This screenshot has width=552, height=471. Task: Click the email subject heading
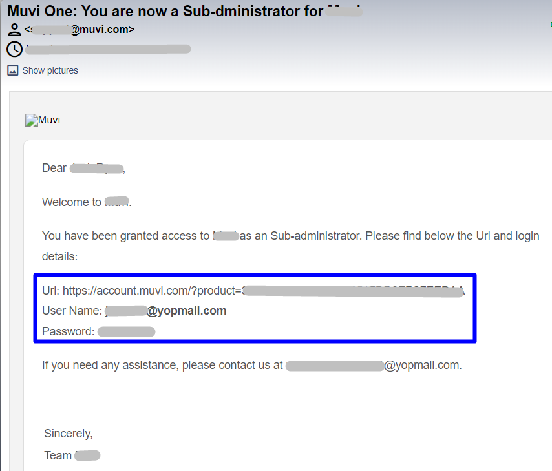(x=185, y=11)
